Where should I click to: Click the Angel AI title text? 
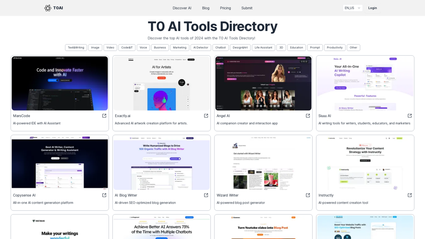(x=223, y=116)
